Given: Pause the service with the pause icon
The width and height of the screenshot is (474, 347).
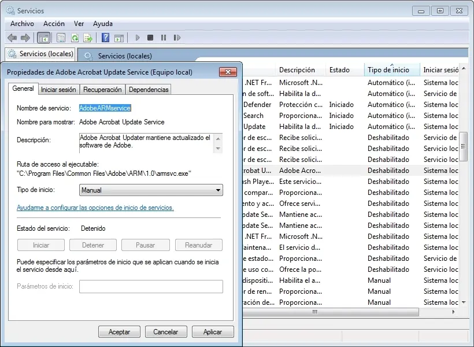Looking at the screenshot, I should pos(164,38).
